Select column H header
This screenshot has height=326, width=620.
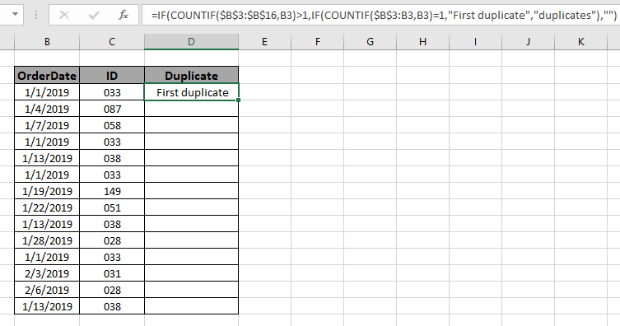pos(422,42)
